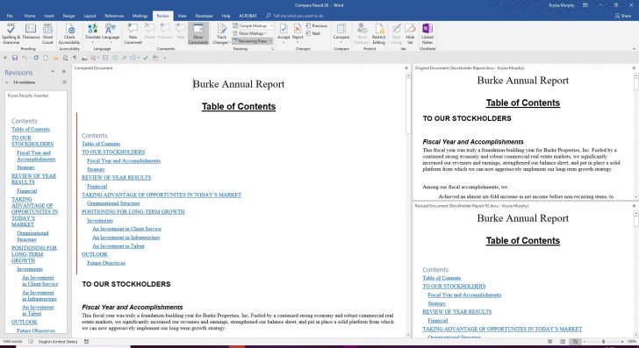
Task: Click the zoom in plus button
Action: point(622,342)
